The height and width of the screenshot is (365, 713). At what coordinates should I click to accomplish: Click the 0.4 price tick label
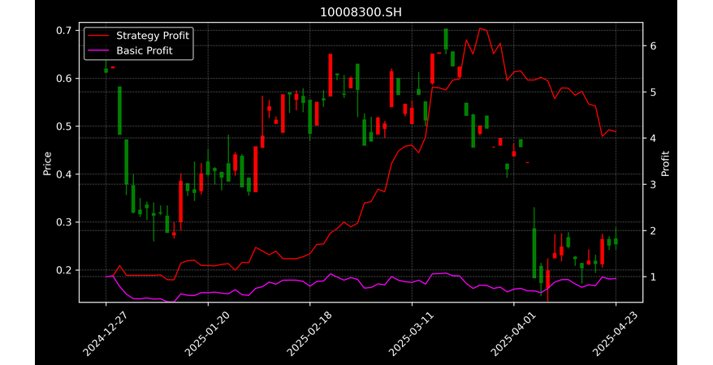point(65,174)
